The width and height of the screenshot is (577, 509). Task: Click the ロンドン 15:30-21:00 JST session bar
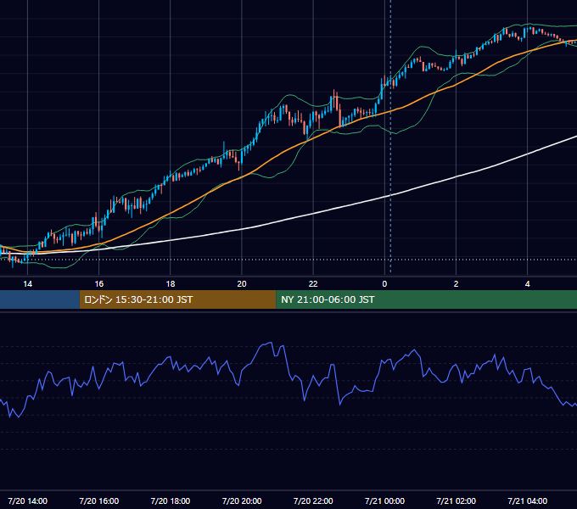pyautogui.click(x=177, y=299)
